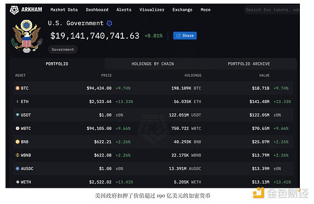
Task: Sort by the PRICE column header
Action: click(106, 75)
